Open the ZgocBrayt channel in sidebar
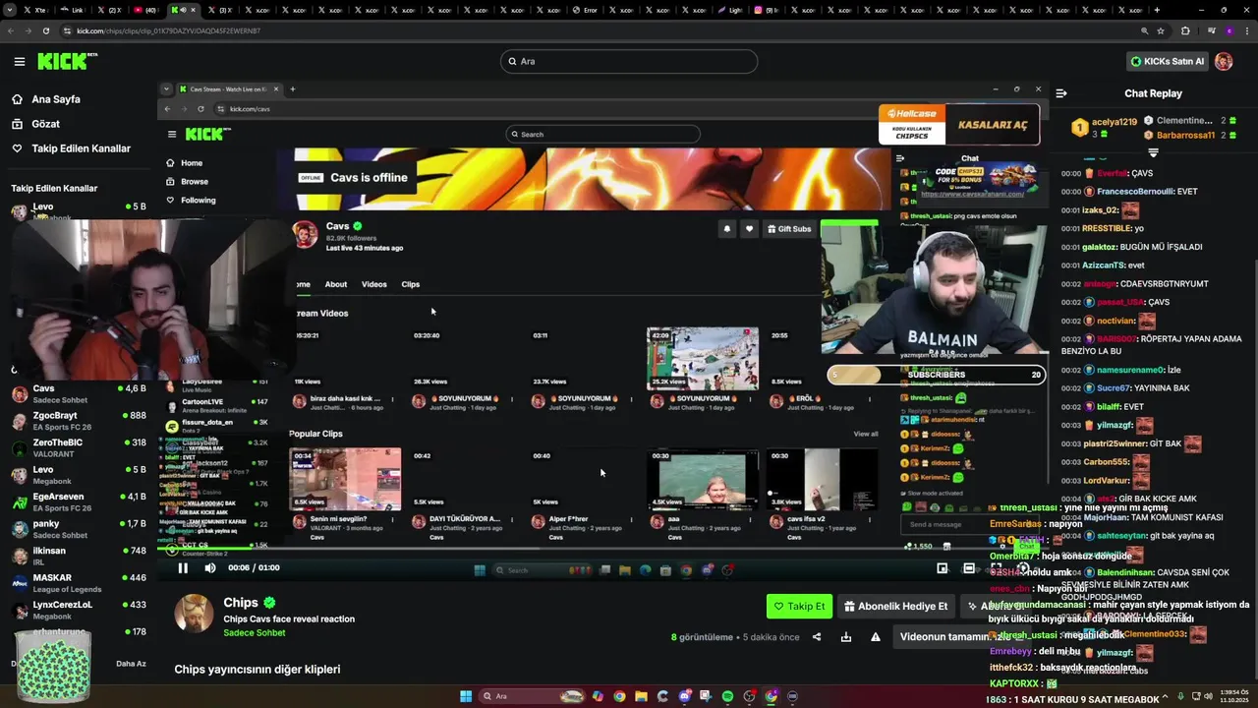Viewport: 1258px width, 708px height. [x=79, y=421]
